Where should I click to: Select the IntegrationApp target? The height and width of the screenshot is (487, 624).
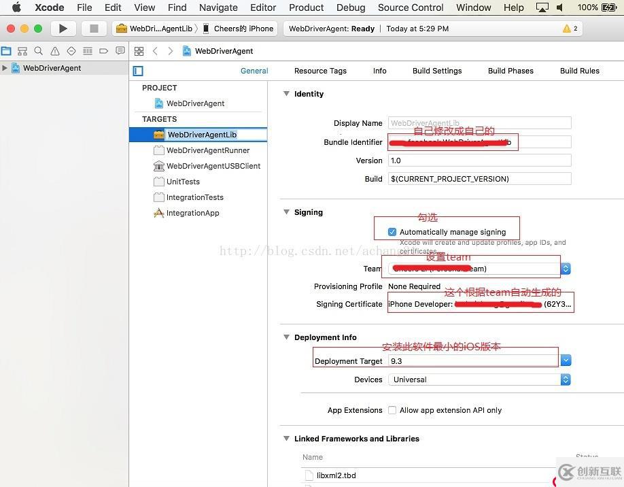coord(192,213)
